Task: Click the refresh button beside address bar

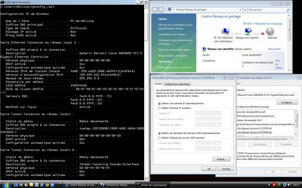Action: (244, 10)
